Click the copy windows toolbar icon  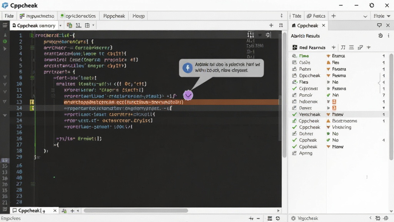coord(69,25)
